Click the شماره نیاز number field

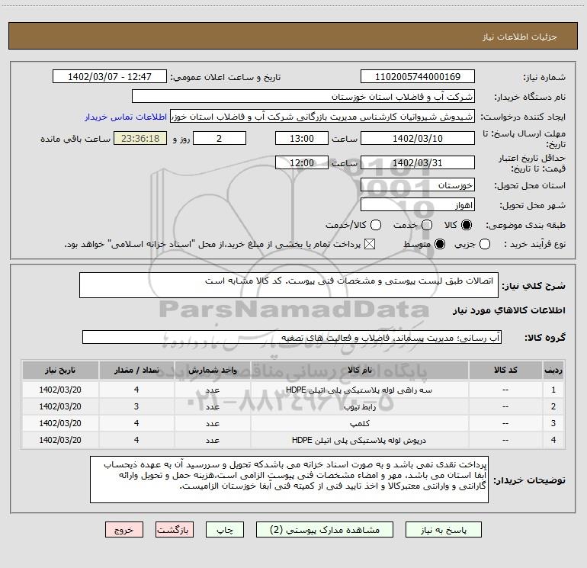point(418,77)
